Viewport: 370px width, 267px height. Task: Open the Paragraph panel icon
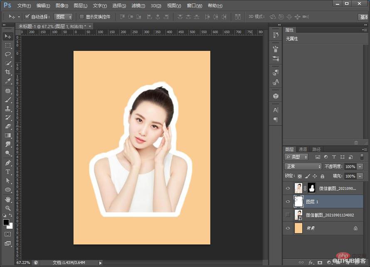click(276, 120)
